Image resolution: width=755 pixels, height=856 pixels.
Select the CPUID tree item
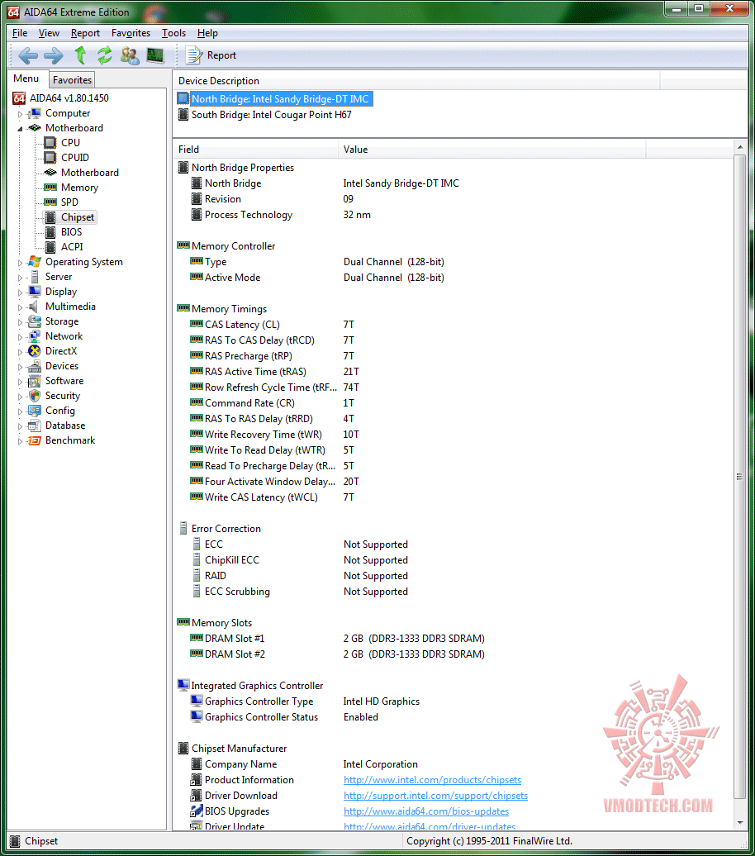click(x=75, y=157)
